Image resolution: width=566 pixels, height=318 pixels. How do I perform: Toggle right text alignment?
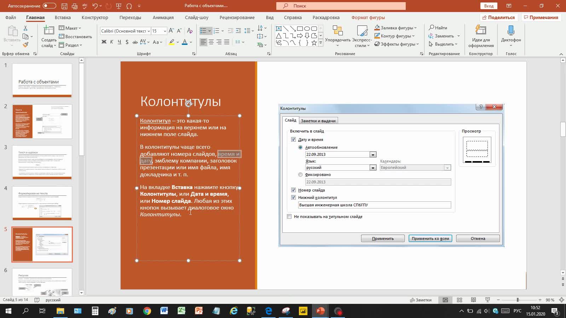click(x=219, y=42)
